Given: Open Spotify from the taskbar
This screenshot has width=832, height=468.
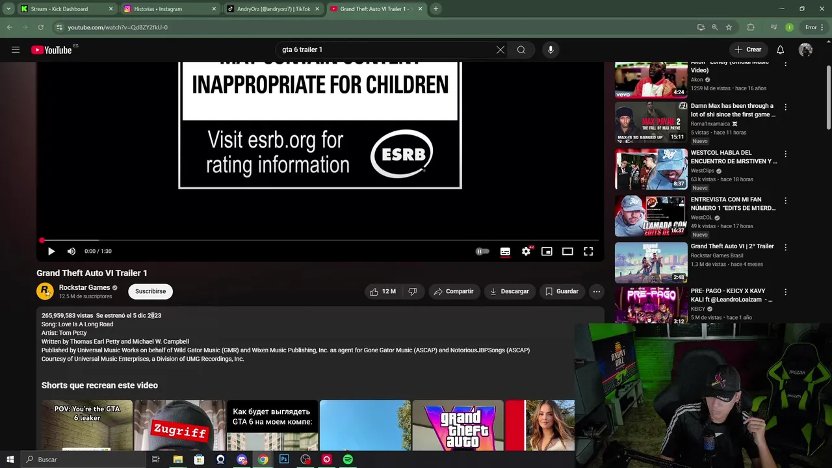Looking at the screenshot, I should (348, 460).
